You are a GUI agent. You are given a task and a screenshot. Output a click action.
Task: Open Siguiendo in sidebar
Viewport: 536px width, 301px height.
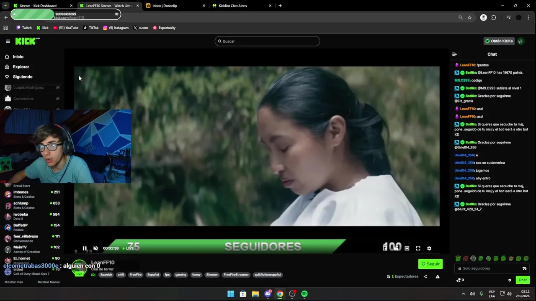[23, 77]
